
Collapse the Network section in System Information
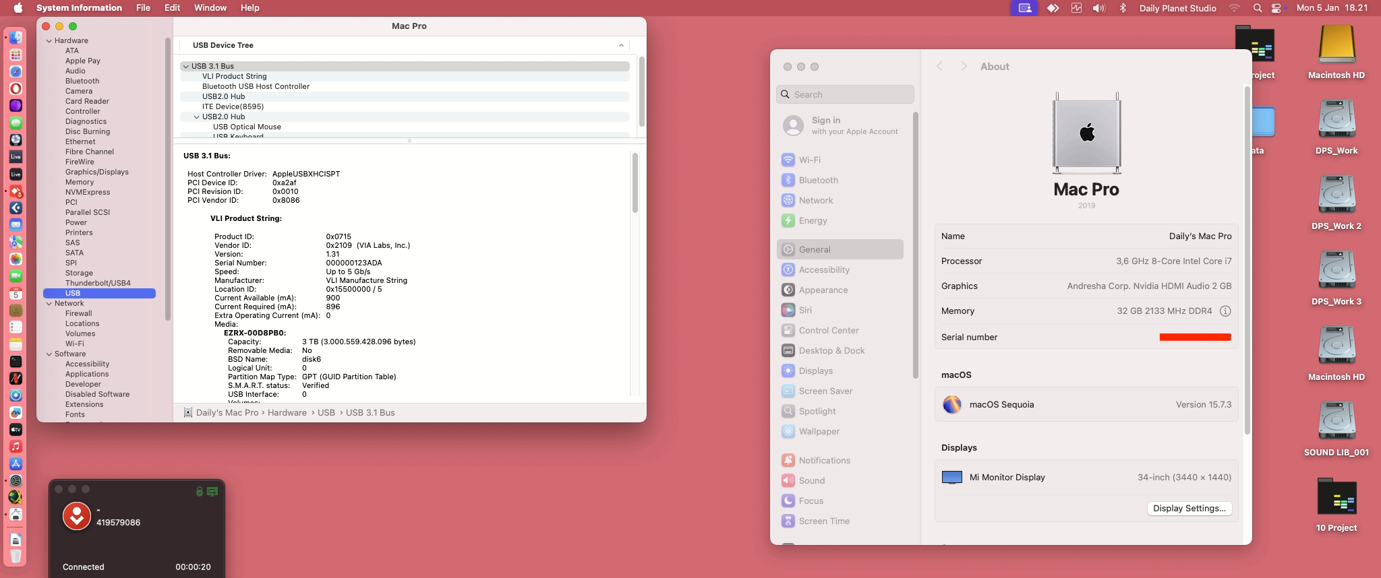[x=49, y=303]
